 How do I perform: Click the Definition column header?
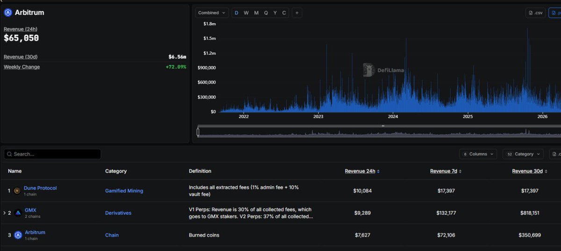[x=200, y=171]
